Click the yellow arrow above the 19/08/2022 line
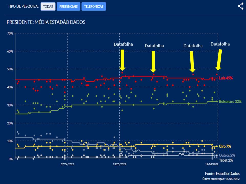This screenshot has height=184, width=246. tap(219, 60)
